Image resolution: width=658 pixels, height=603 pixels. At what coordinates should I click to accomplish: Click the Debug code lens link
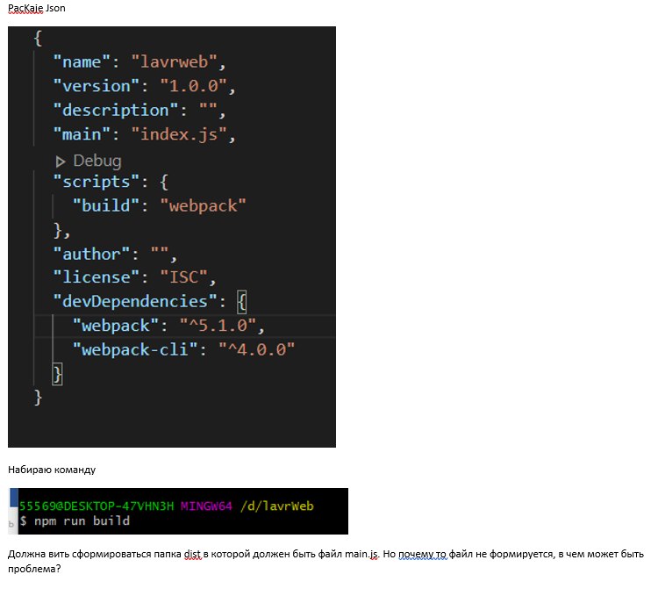coord(97,161)
